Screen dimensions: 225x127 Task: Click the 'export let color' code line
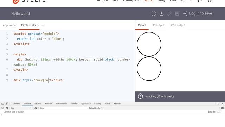41,39
